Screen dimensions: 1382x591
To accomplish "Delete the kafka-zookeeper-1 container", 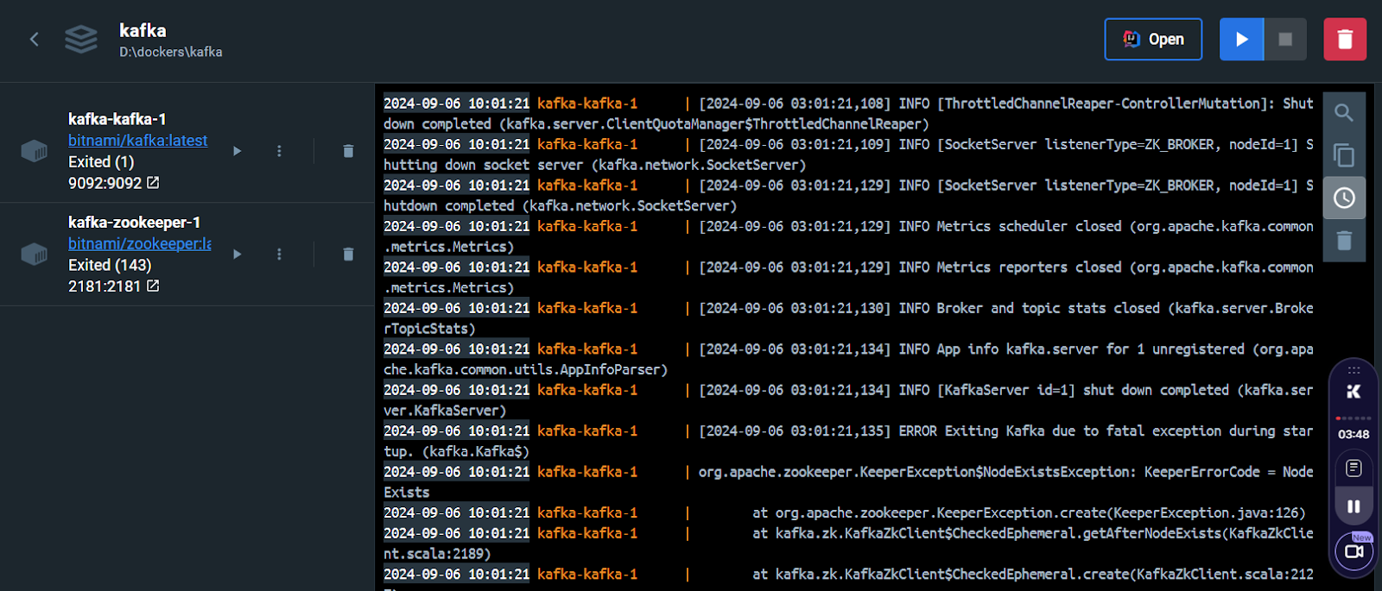I will (x=348, y=255).
